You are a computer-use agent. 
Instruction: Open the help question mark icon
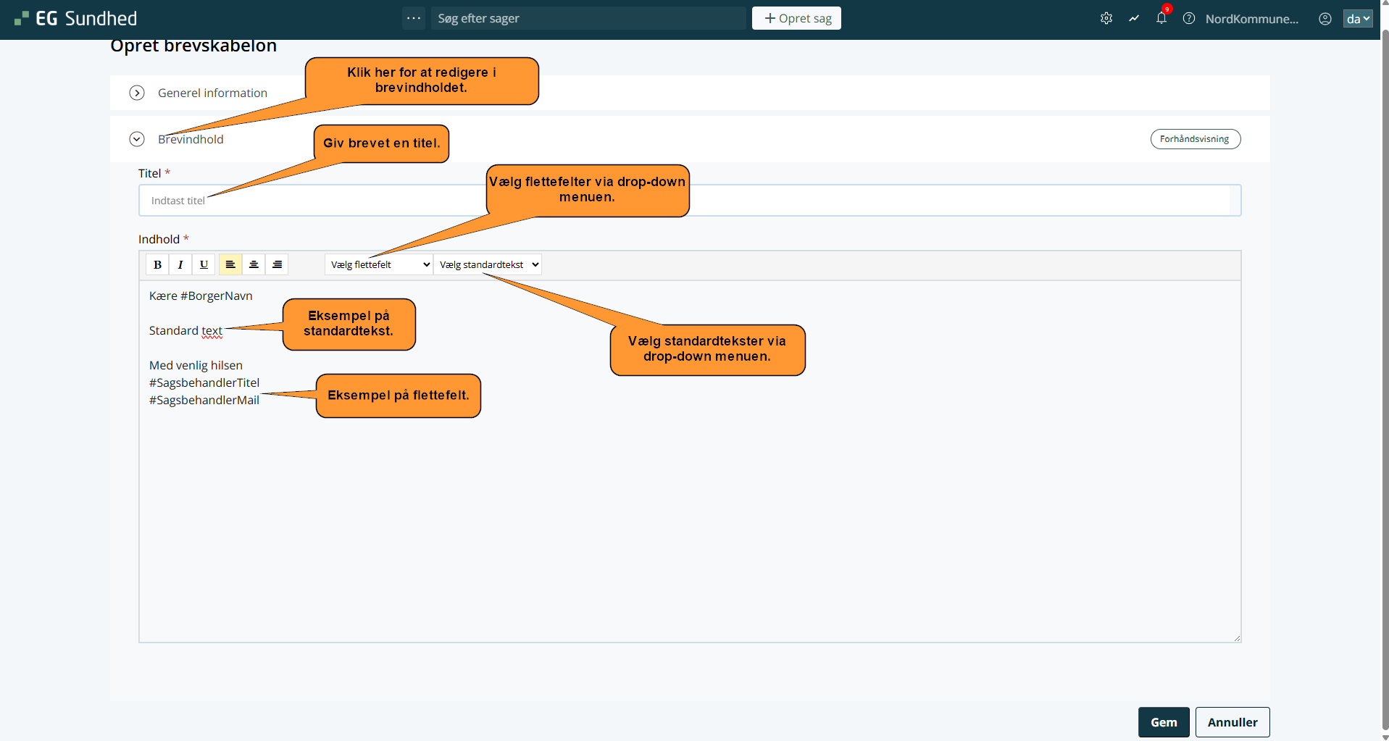coord(1189,19)
